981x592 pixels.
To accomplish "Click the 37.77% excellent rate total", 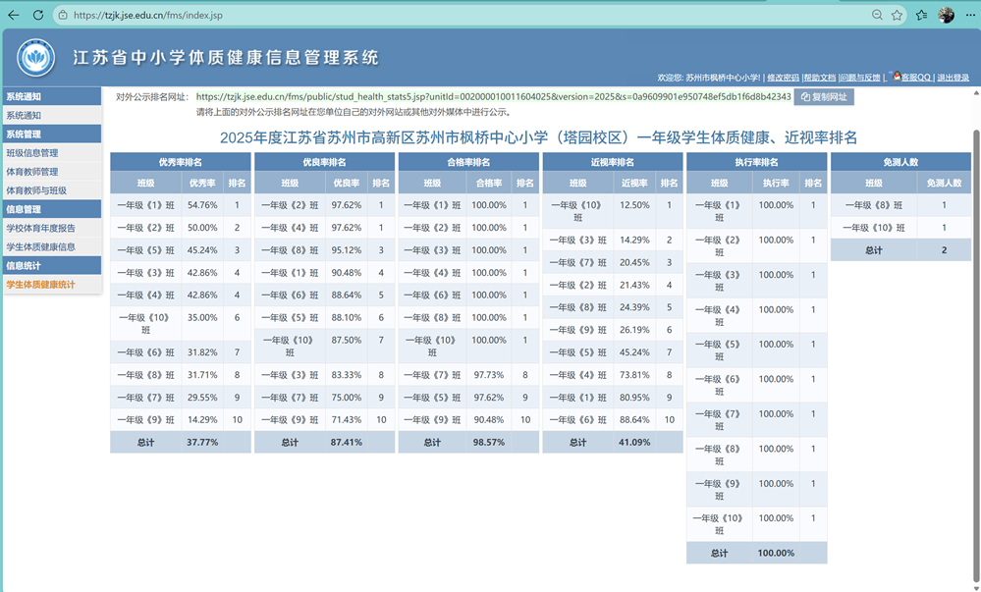I will (202, 442).
